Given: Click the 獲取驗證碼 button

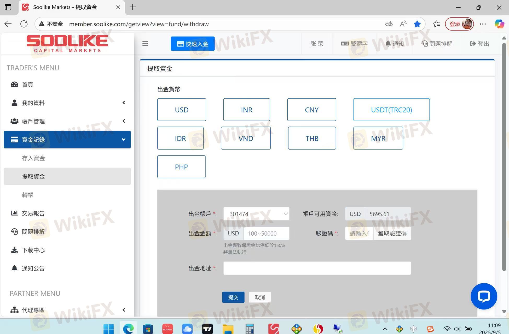Looking at the screenshot, I should (x=392, y=233).
